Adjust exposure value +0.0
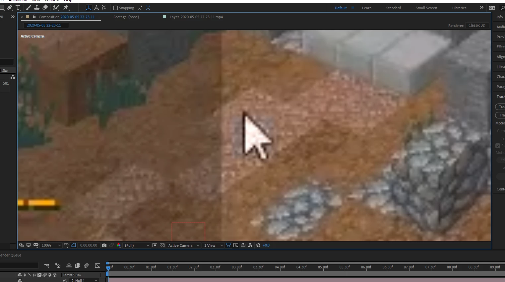The width and height of the screenshot is (505, 282). (266, 246)
